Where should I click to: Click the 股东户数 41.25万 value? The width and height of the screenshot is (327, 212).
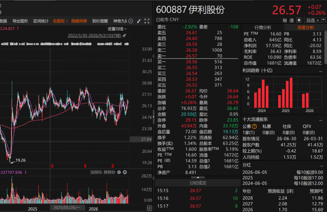point(288,145)
